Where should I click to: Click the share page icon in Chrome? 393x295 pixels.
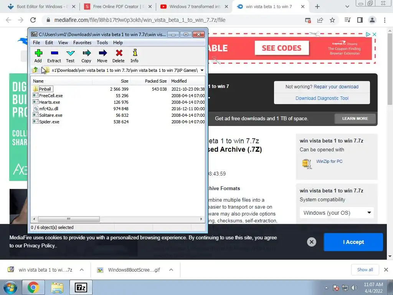320,20
